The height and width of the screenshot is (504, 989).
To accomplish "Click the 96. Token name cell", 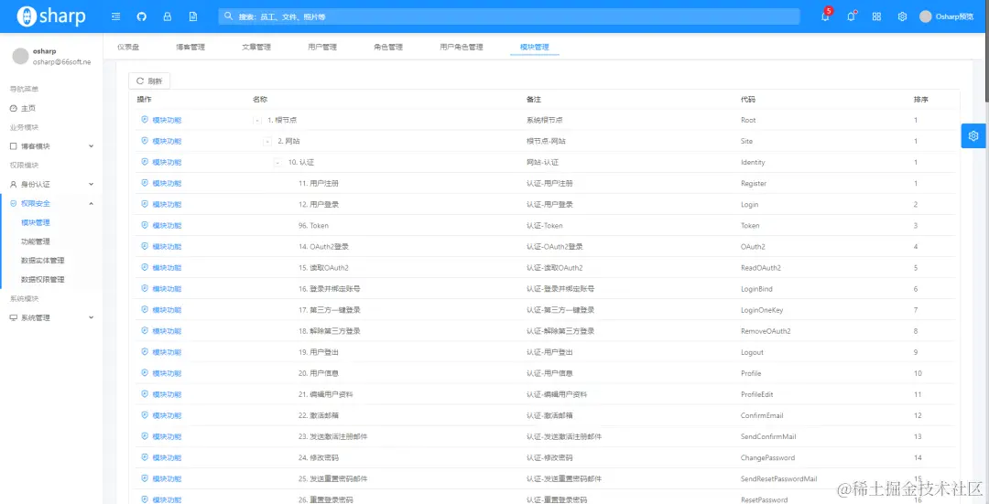I will (313, 226).
